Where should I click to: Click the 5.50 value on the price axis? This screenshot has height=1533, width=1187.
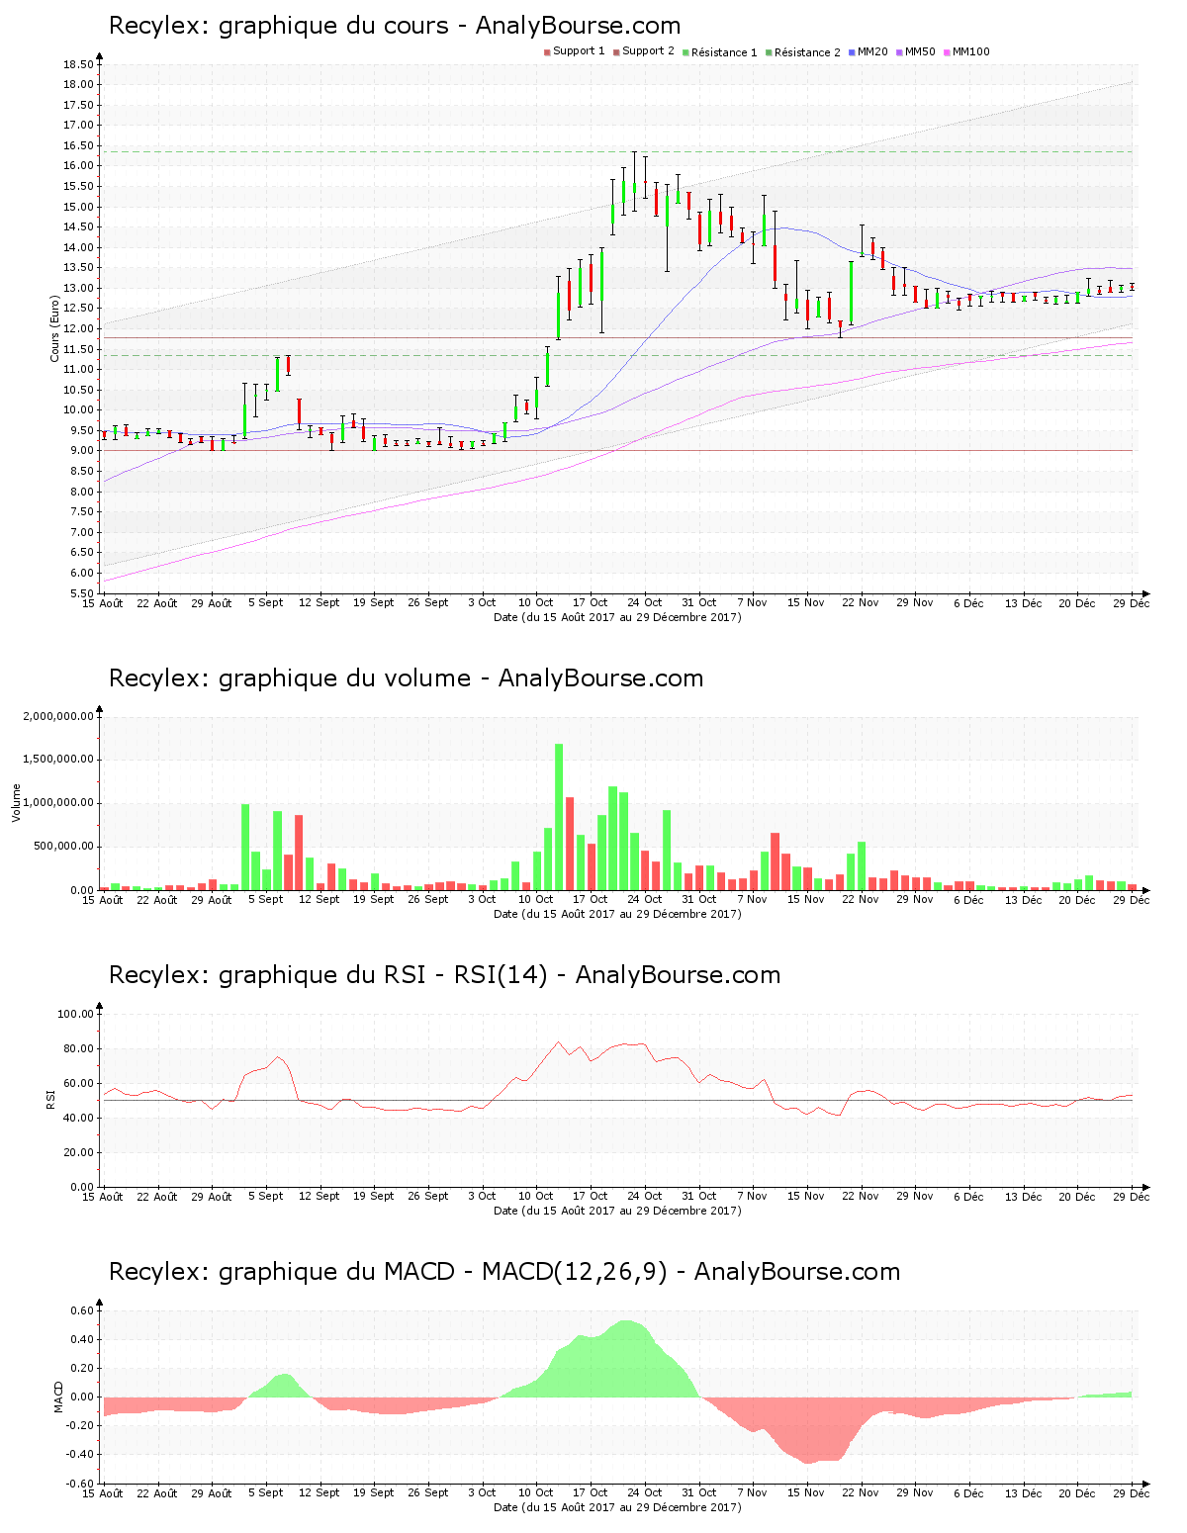81,593
